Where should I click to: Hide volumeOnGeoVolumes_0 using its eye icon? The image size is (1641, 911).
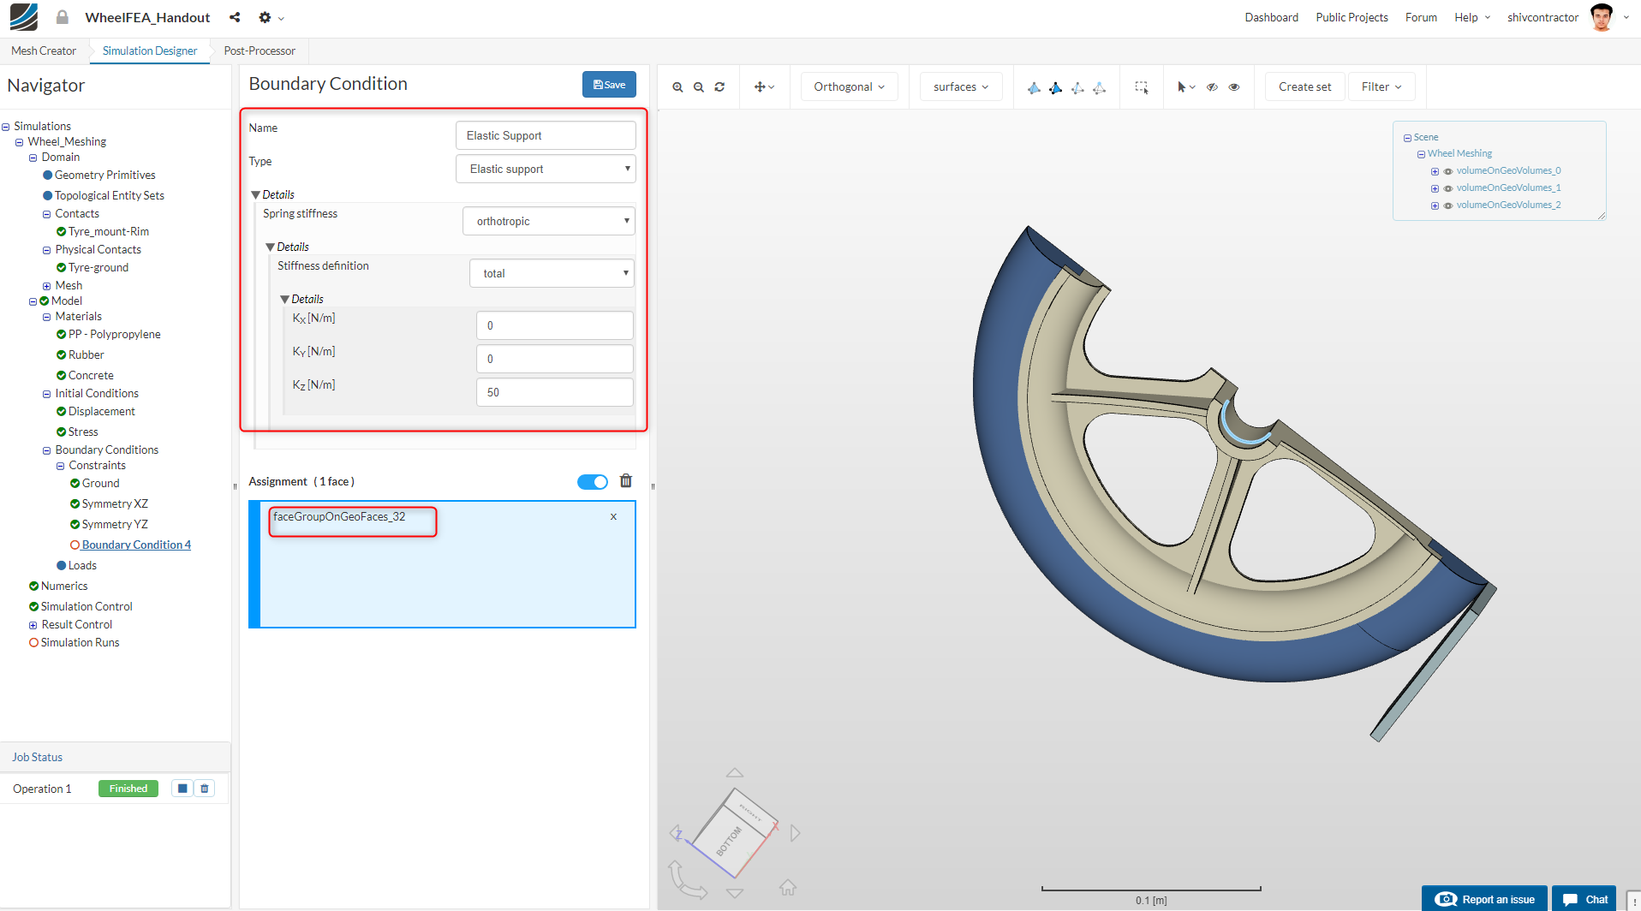pyautogui.click(x=1448, y=171)
